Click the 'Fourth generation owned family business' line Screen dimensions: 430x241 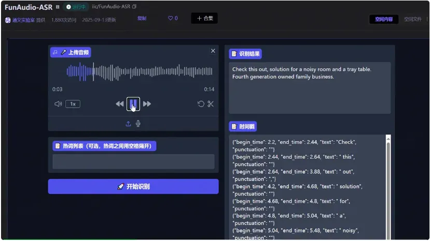(x=283, y=77)
